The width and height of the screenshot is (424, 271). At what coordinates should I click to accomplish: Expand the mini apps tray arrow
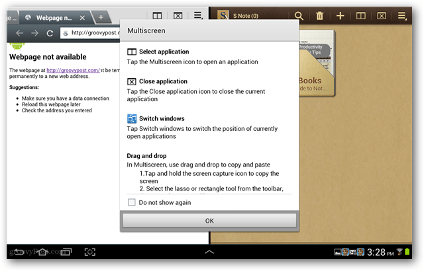(209, 252)
